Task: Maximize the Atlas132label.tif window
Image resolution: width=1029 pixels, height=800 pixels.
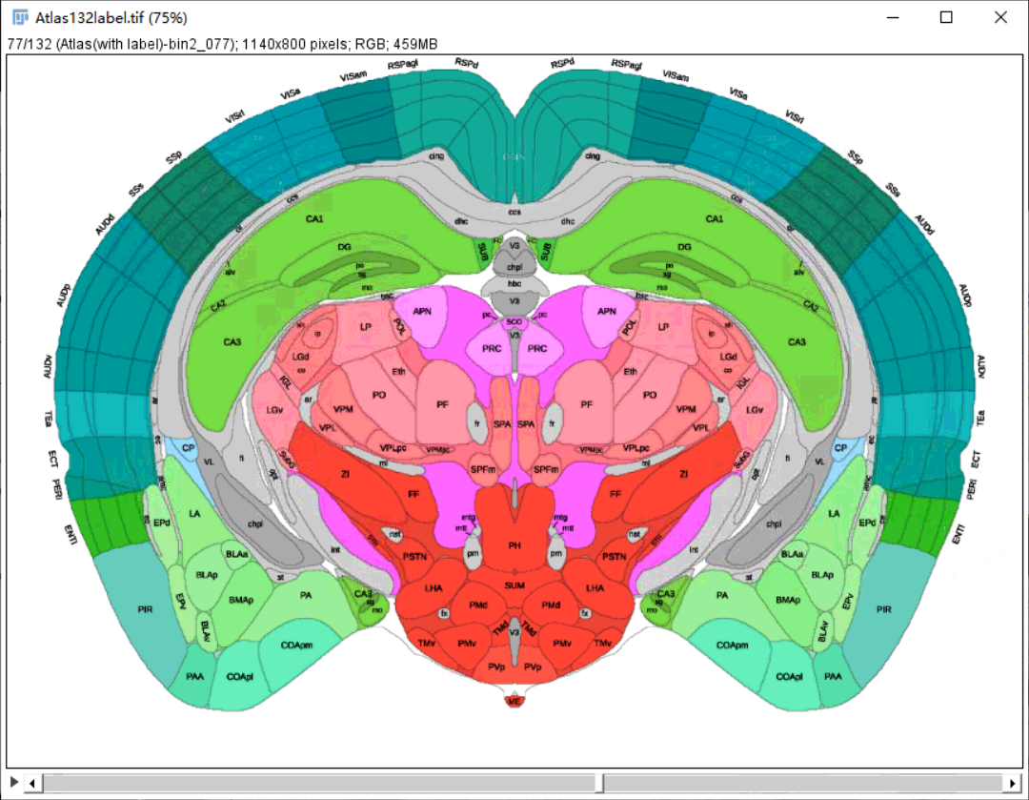Action: pyautogui.click(x=946, y=17)
